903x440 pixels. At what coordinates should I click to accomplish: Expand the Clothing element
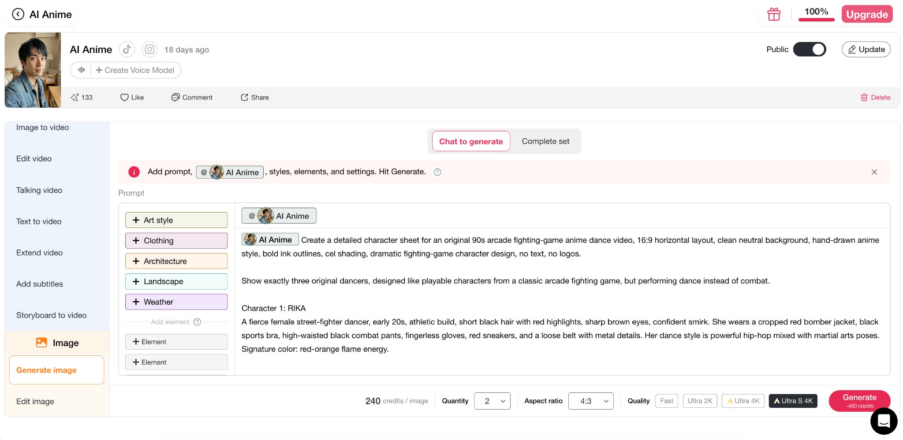tap(176, 240)
